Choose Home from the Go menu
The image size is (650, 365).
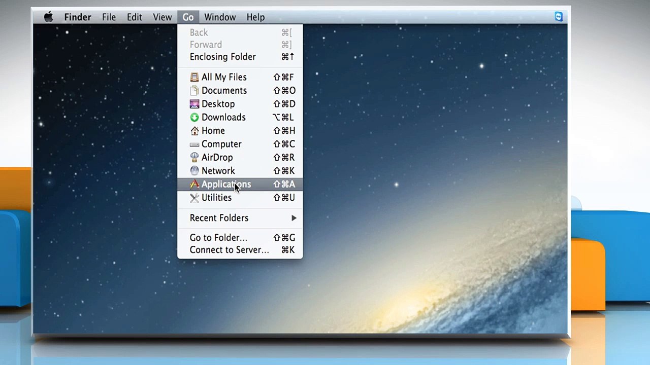tap(240, 131)
